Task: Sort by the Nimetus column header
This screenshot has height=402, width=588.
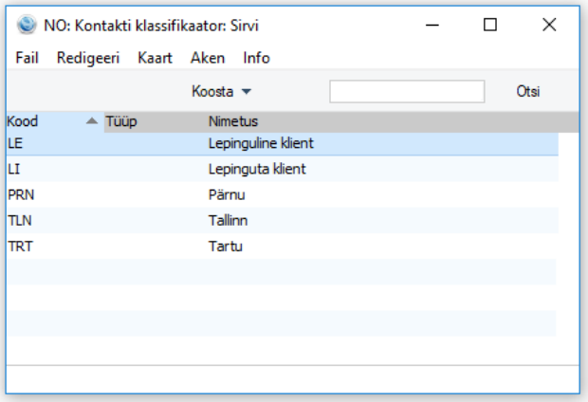Action: [x=392, y=121]
